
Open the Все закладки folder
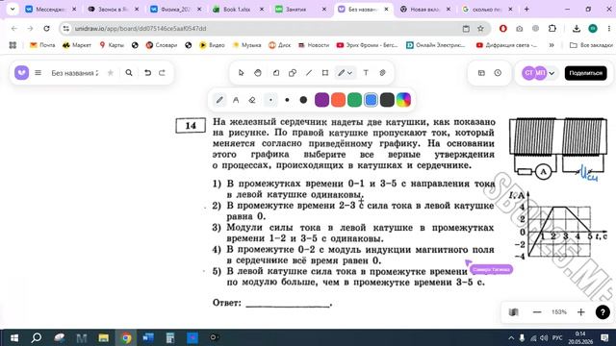[591, 45]
